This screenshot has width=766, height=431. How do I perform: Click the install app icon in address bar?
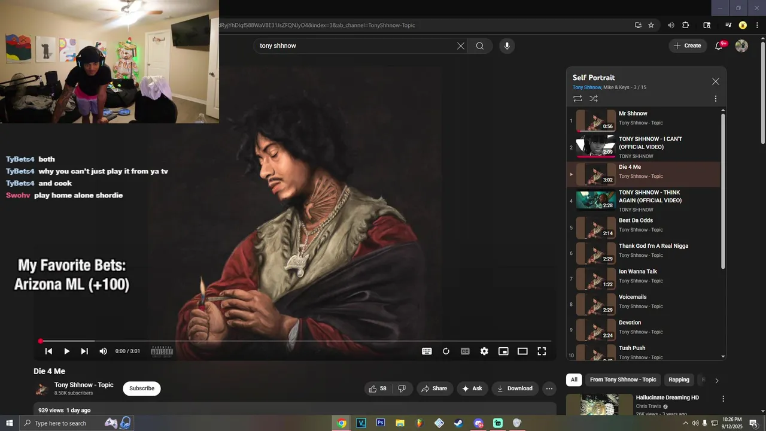(x=638, y=25)
